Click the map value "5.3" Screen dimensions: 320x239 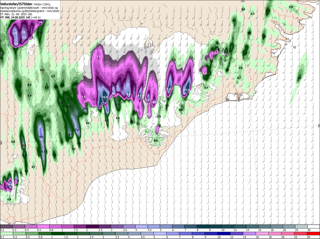point(43,151)
